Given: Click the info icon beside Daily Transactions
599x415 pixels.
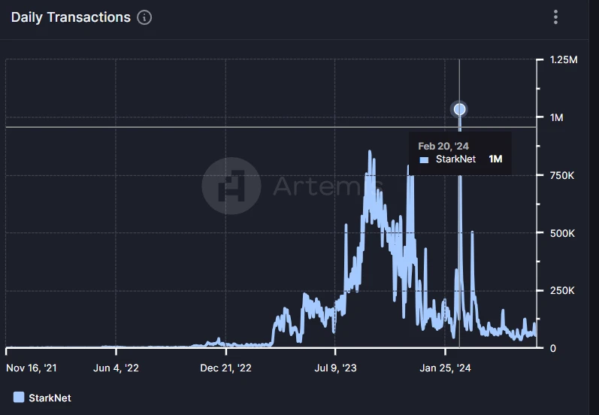Looking at the screenshot, I should (x=144, y=17).
